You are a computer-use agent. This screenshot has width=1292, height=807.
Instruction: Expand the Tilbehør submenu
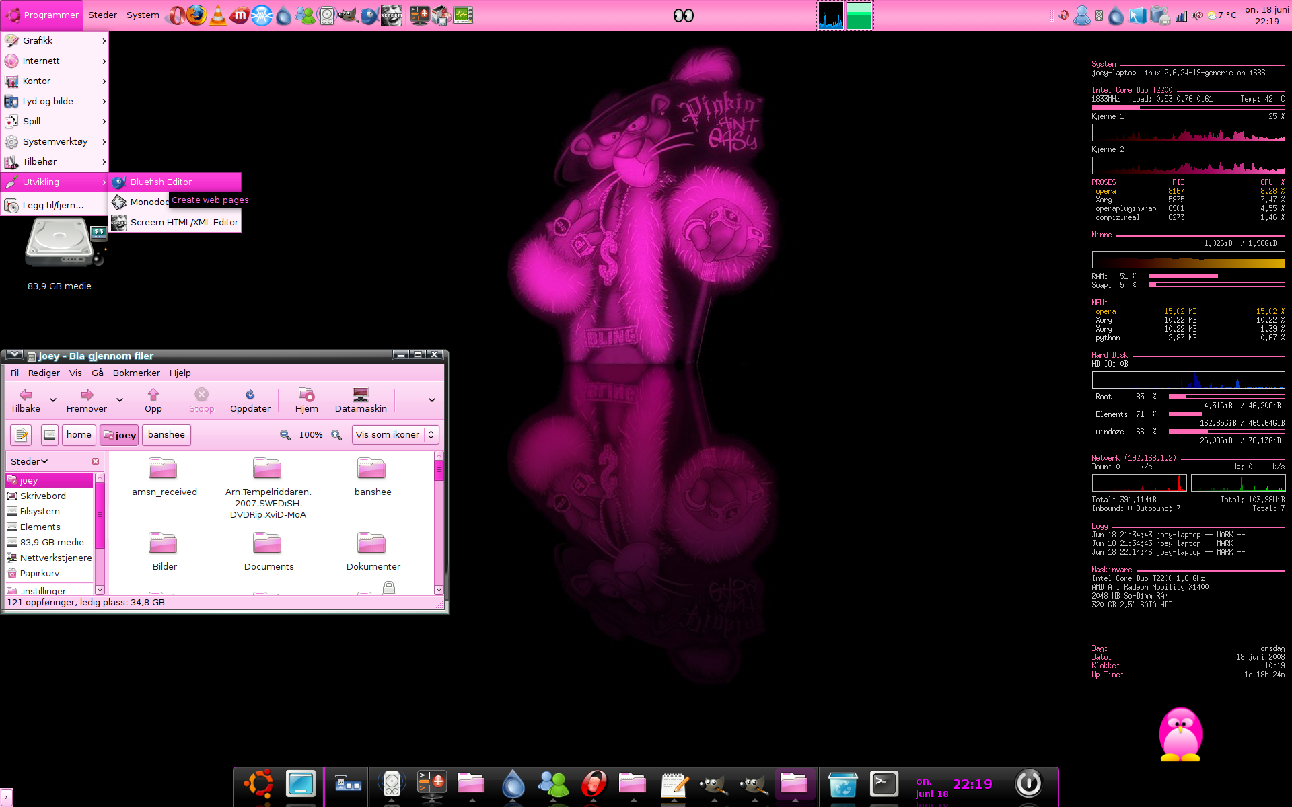55,161
